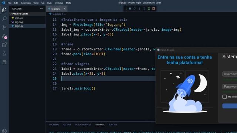Click Step Over in debug toolbar
Image resolution: width=237 pixels, height=133 pixels.
point(135,8)
